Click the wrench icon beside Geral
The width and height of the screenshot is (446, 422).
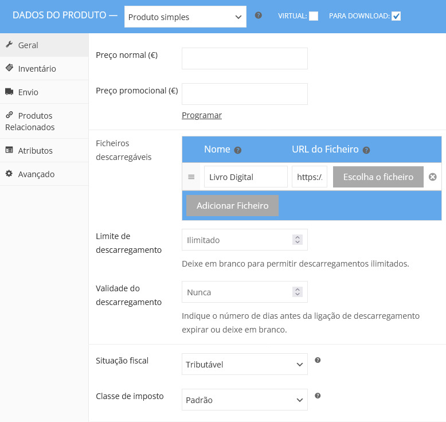pyautogui.click(x=9, y=44)
